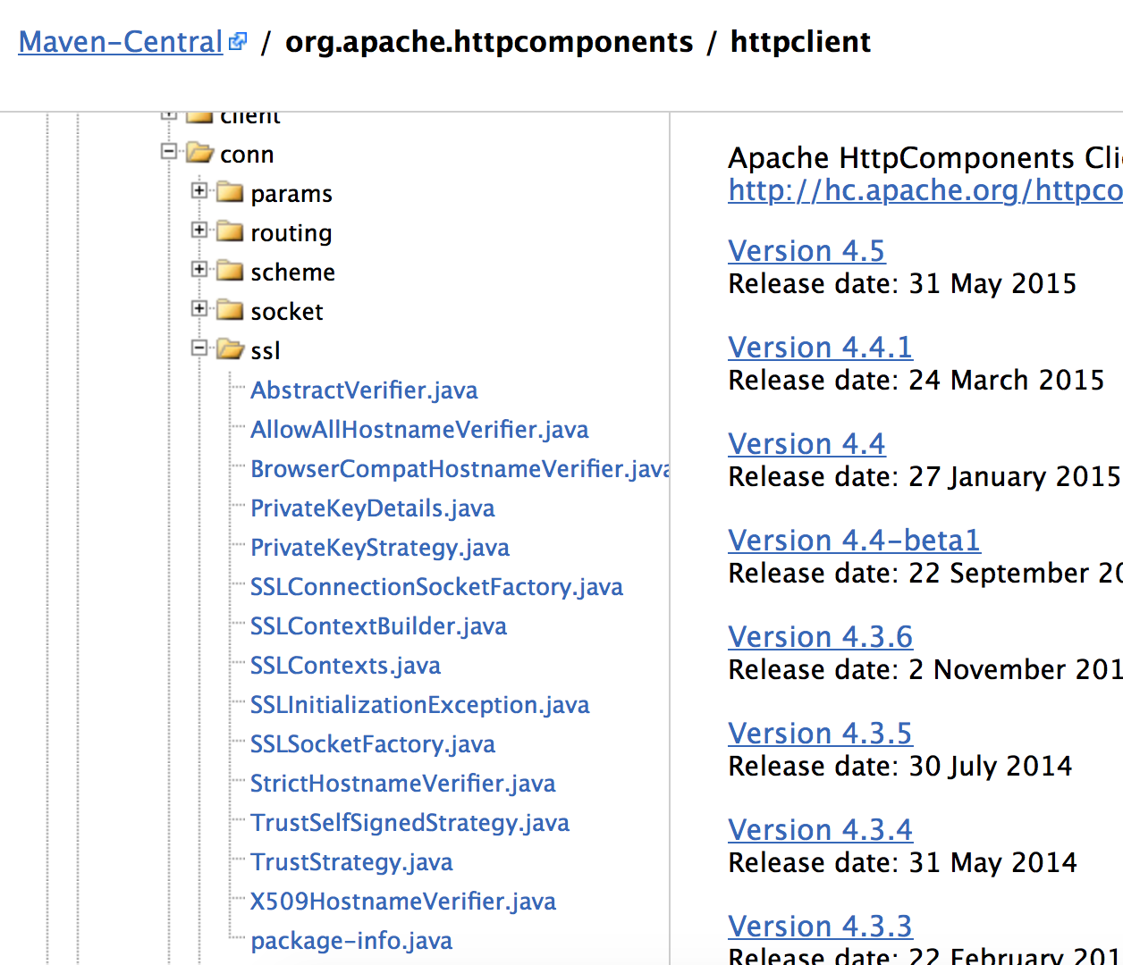Open the Version 4.4-beta1 link

(854, 541)
